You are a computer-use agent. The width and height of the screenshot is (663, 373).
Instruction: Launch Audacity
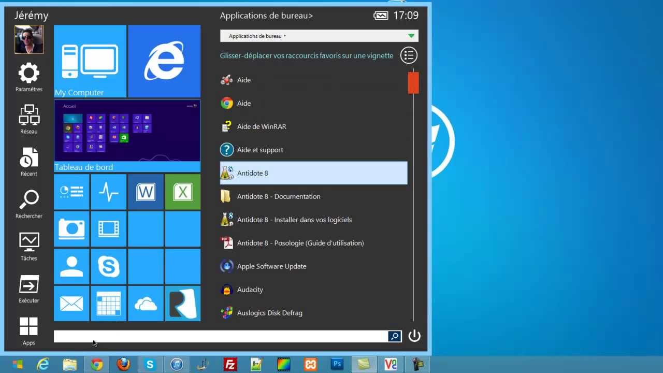coord(313,290)
